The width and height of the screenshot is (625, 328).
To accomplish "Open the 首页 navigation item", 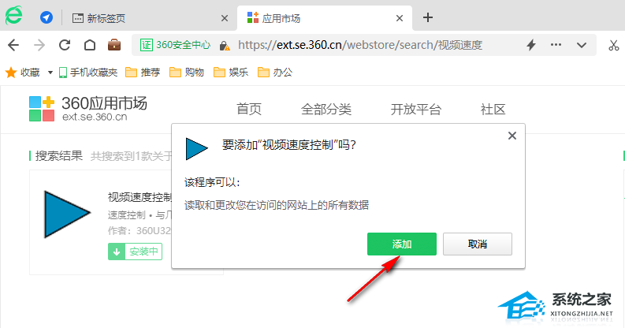I will (x=249, y=109).
